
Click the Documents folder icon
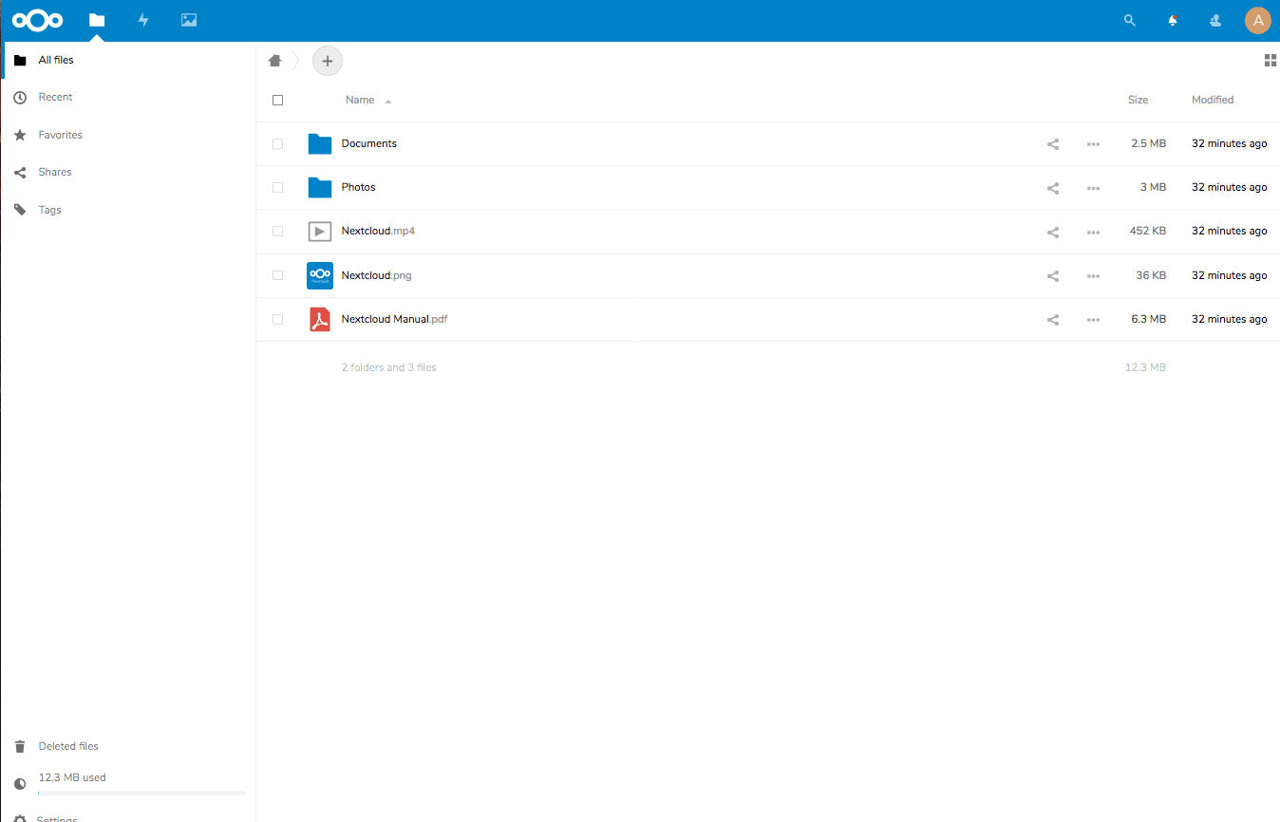tap(320, 144)
